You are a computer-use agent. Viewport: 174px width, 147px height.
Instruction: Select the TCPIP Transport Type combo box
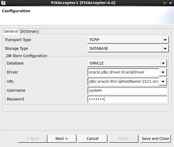[128, 40]
